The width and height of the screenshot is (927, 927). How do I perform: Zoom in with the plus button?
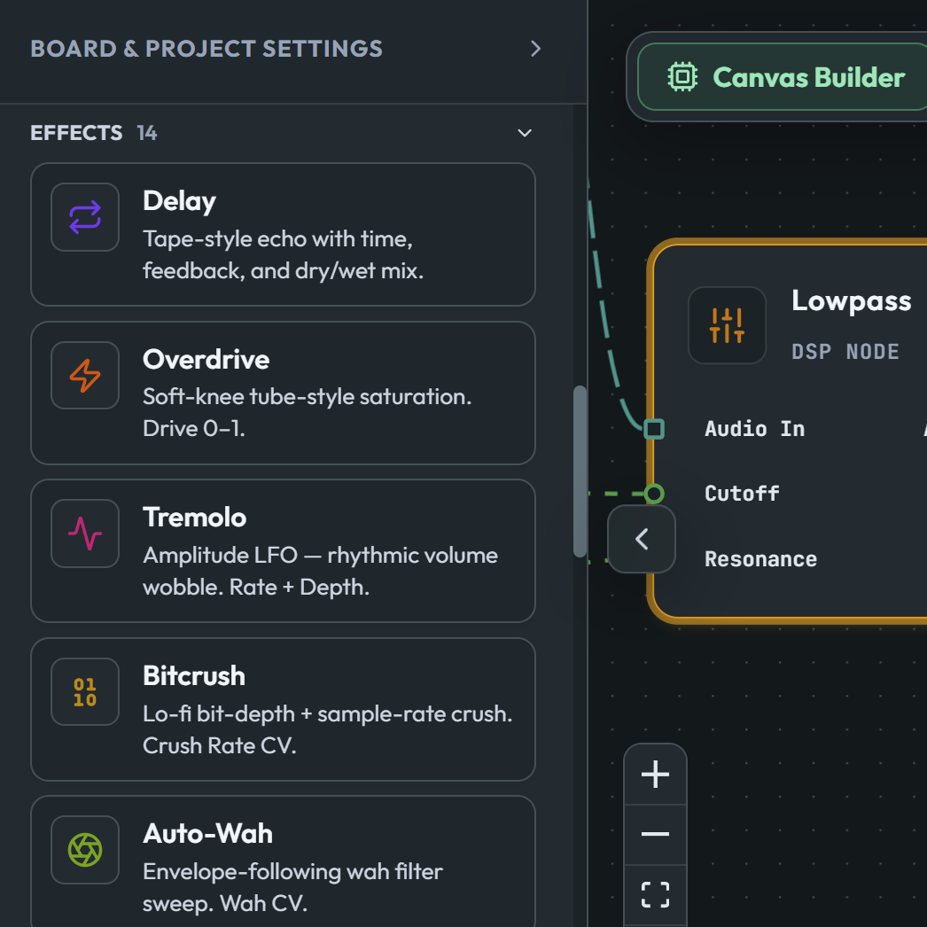[655, 774]
